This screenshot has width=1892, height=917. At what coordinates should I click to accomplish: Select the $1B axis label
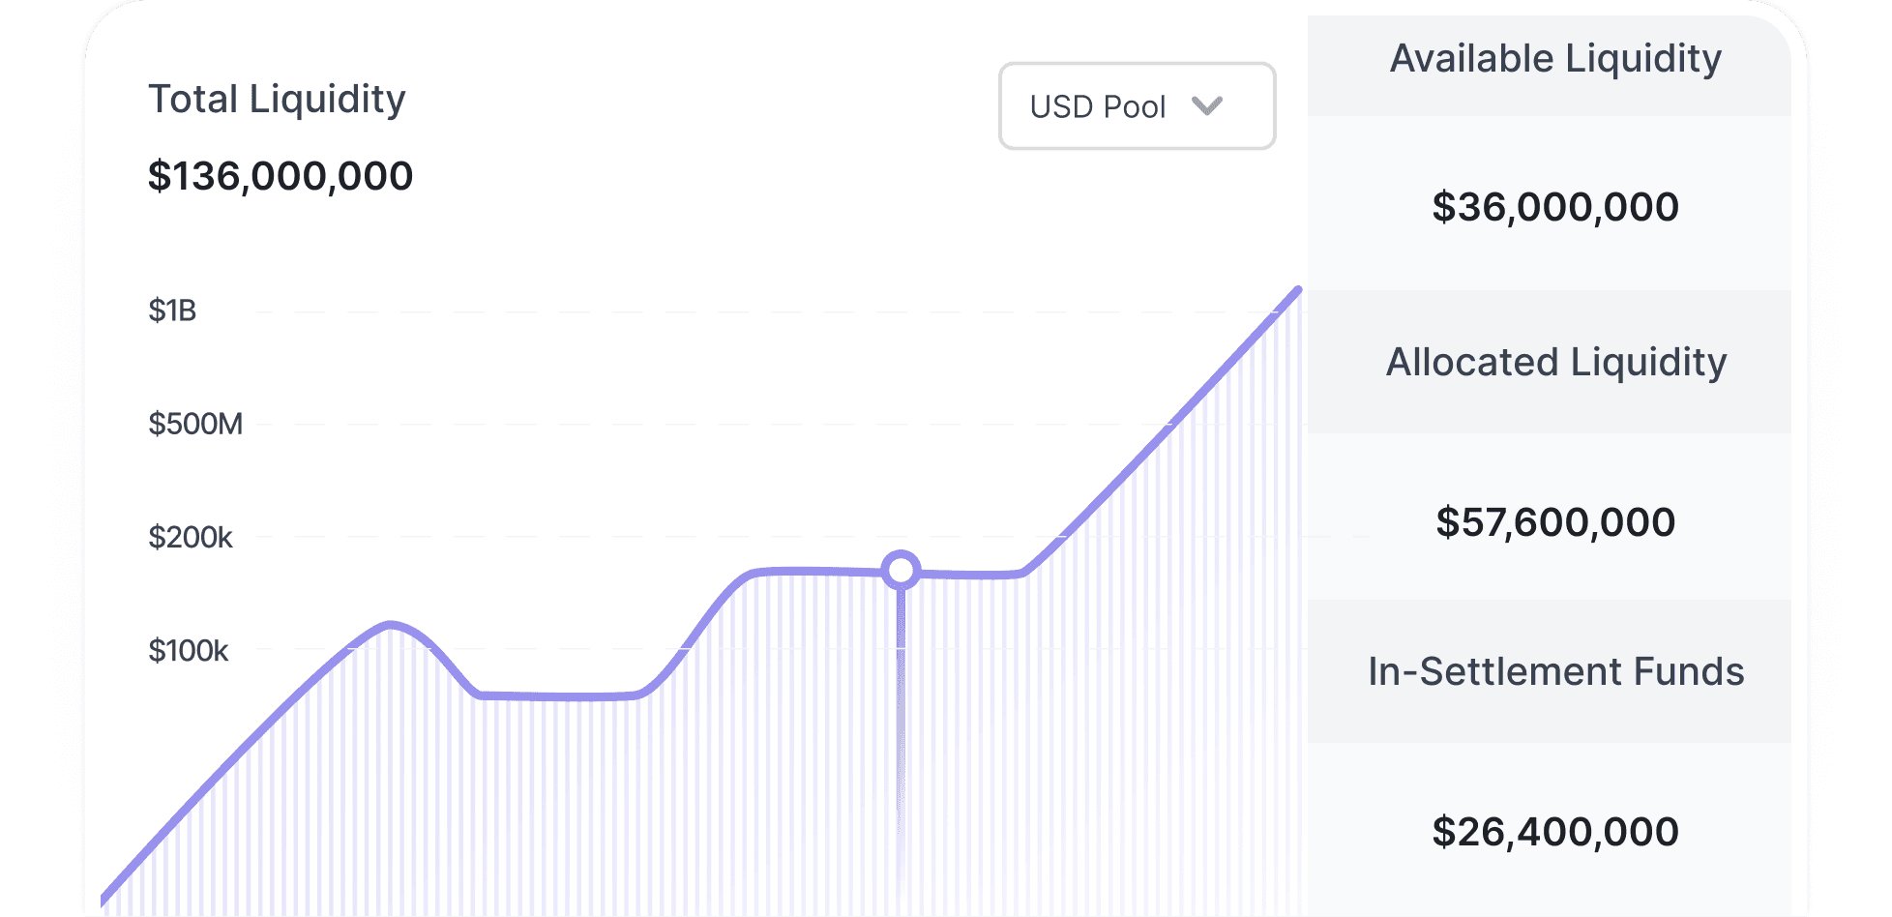point(172,311)
